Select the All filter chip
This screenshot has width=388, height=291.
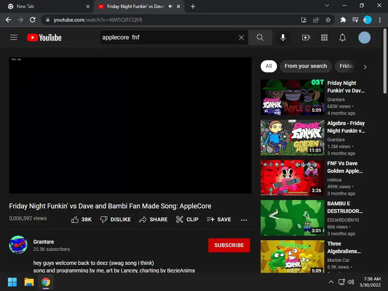coord(269,66)
